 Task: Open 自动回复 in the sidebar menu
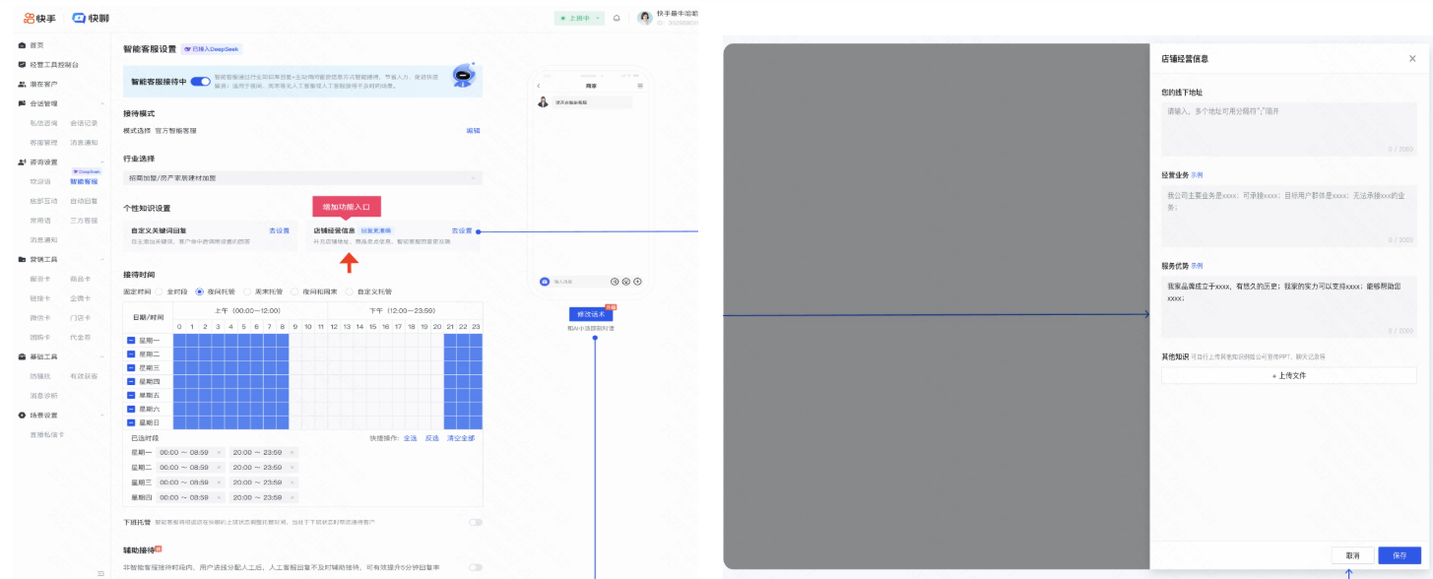pos(84,201)
